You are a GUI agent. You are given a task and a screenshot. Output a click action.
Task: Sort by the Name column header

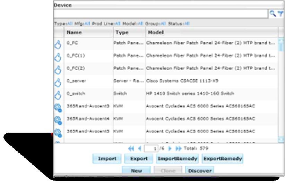(88, 32)
